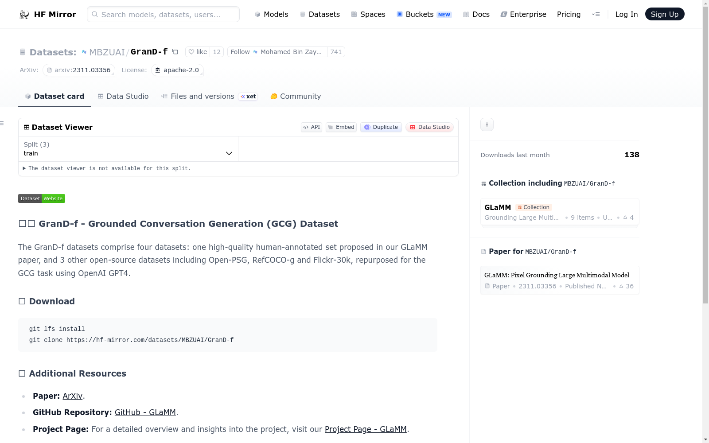Open the Data Studio tab
This screenshot has height=443, width=709.
click(x=123, y=97)
